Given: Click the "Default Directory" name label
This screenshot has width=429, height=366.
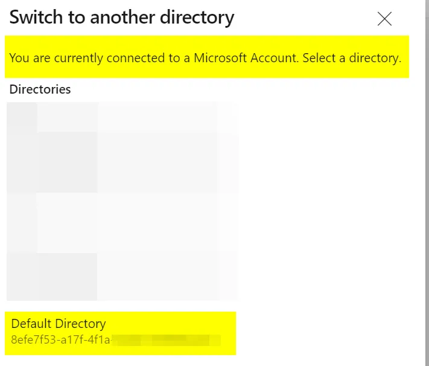Looking at the screenshot, I should coord(59,324).
